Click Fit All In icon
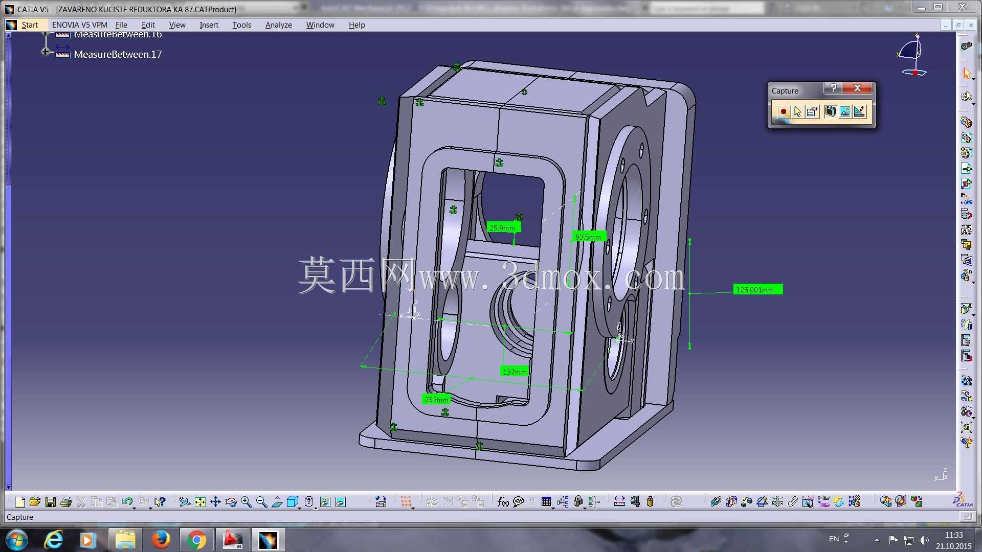 (x=200, y=502)
